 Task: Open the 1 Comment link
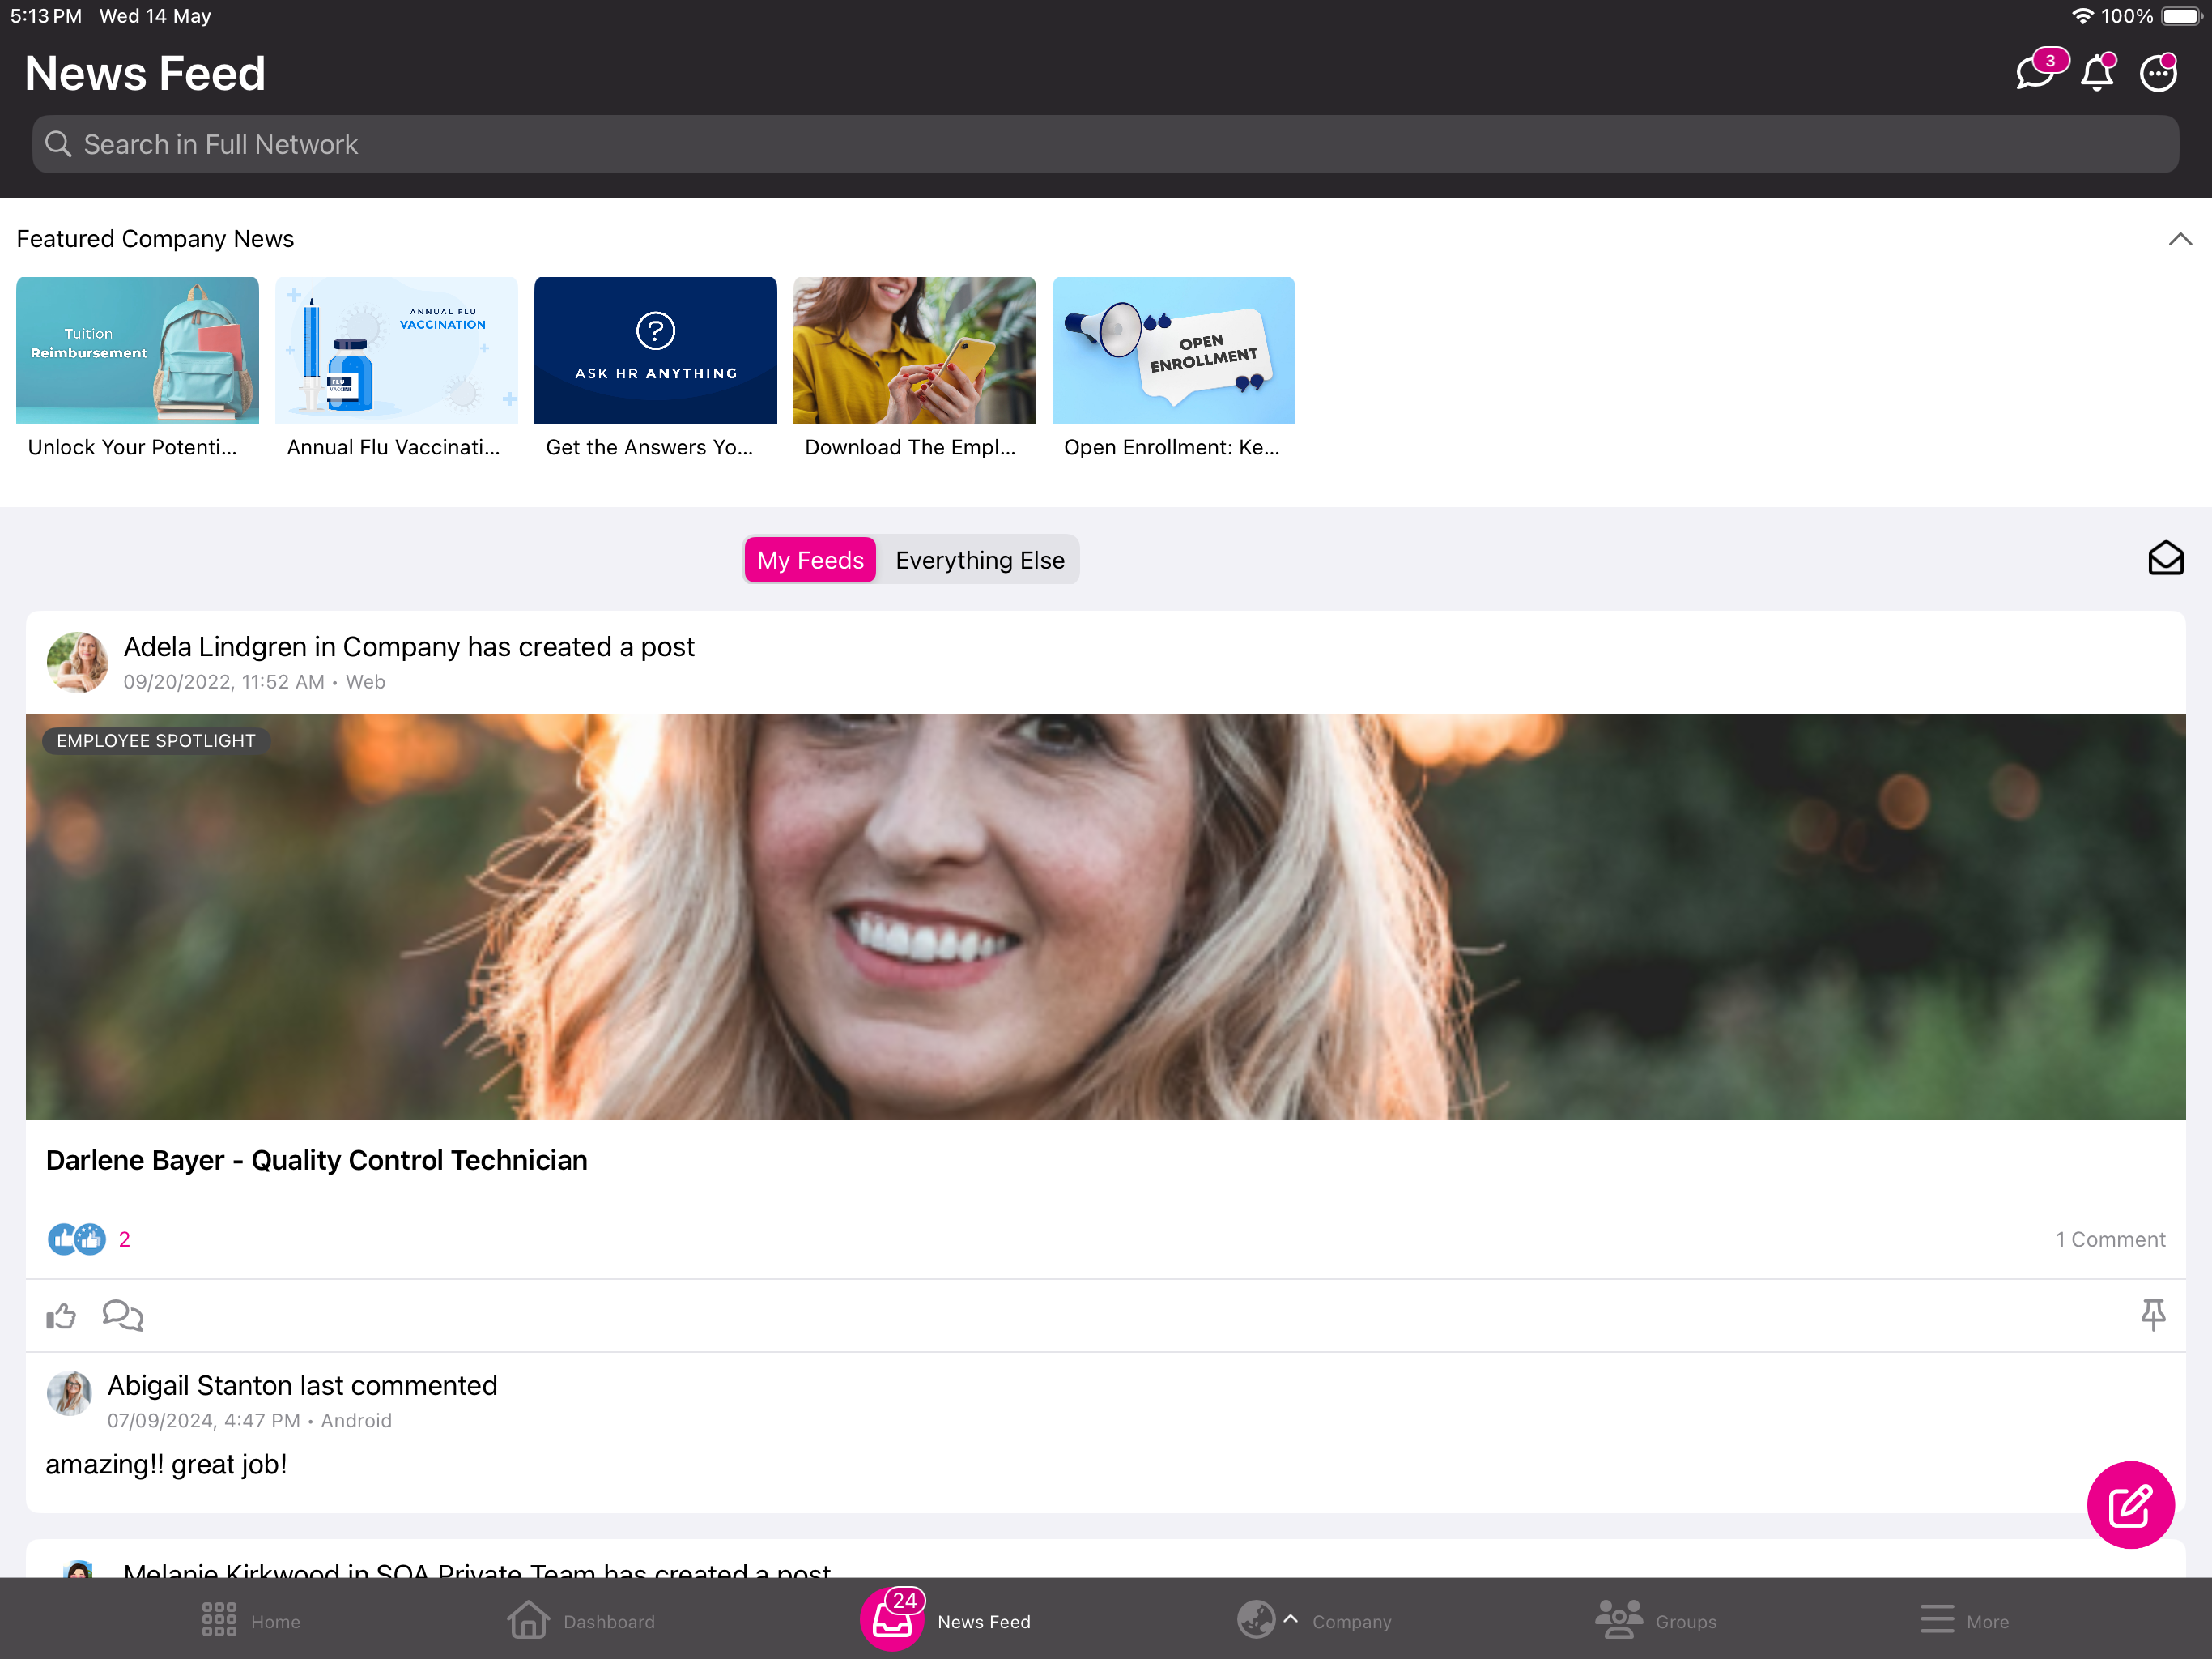[2109, 1239]
